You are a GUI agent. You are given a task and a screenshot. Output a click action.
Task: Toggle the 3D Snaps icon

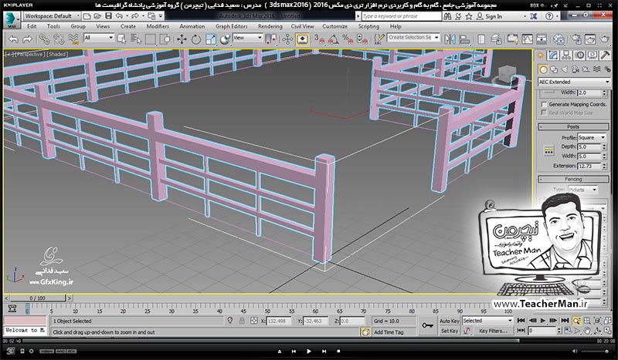click(319, 39)
